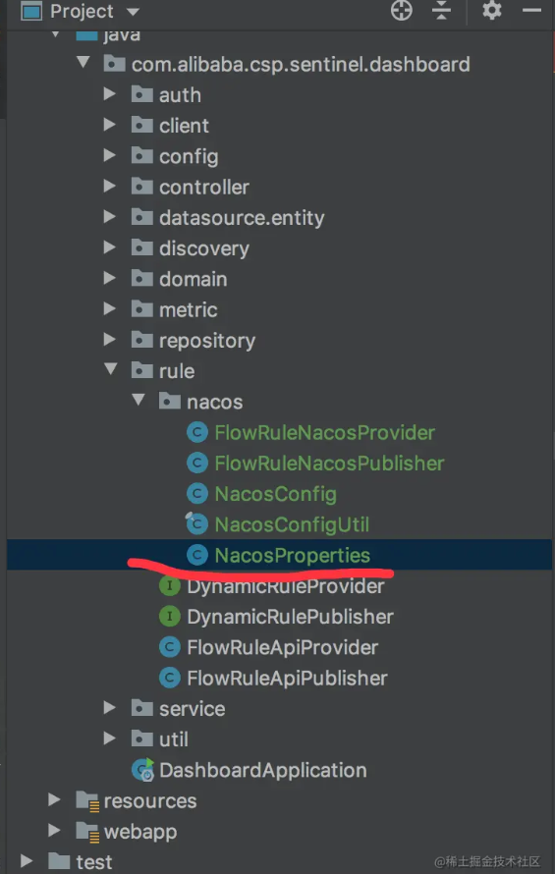Screen dimensions: 555x874
Task: Collapse the rule package
Action: coord(110,369)
